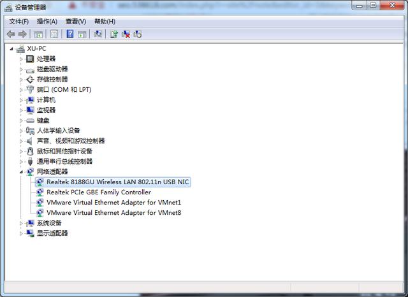Open the 操作(A) menu
This screenshot has height=297, width=408.
[x=47, y=21]
